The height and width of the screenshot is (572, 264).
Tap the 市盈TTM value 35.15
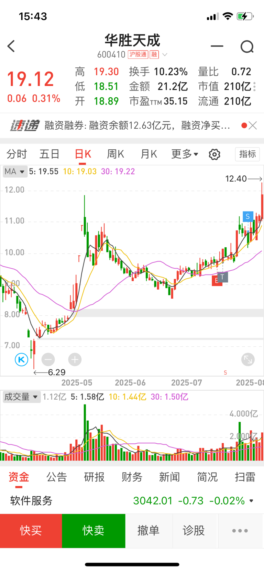pyautogui.click(x=176, y=101)
